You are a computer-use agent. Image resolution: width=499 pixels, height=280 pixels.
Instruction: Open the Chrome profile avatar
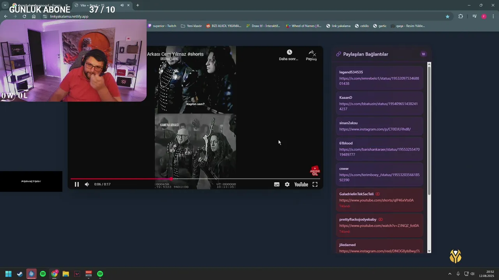click(484, 16)
